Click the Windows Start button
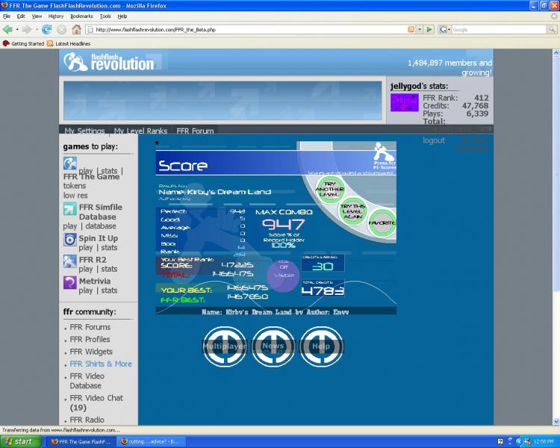The height and width of the screenshot is (448, 560). pyautogui.click(x=19, y=441)
